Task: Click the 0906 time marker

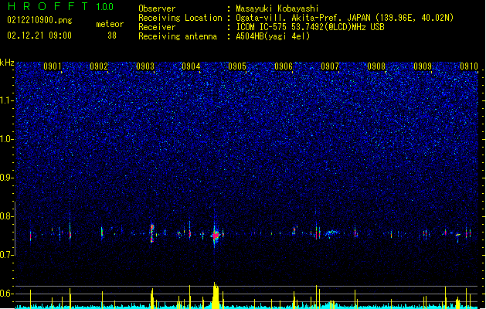Action: [x=284, y=66]
